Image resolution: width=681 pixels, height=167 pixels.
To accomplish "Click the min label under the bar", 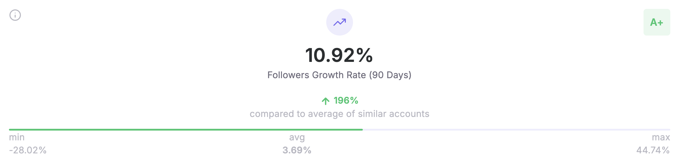I will 17,137.
